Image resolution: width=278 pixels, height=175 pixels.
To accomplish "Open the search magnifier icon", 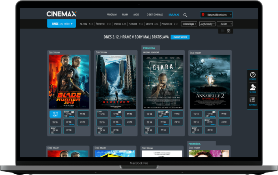I will pos(185,15).
